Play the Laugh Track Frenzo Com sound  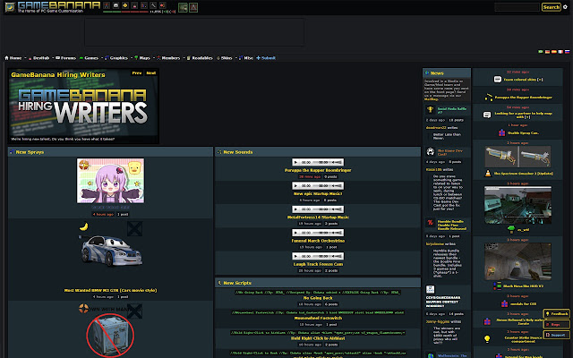pos(295,256)
